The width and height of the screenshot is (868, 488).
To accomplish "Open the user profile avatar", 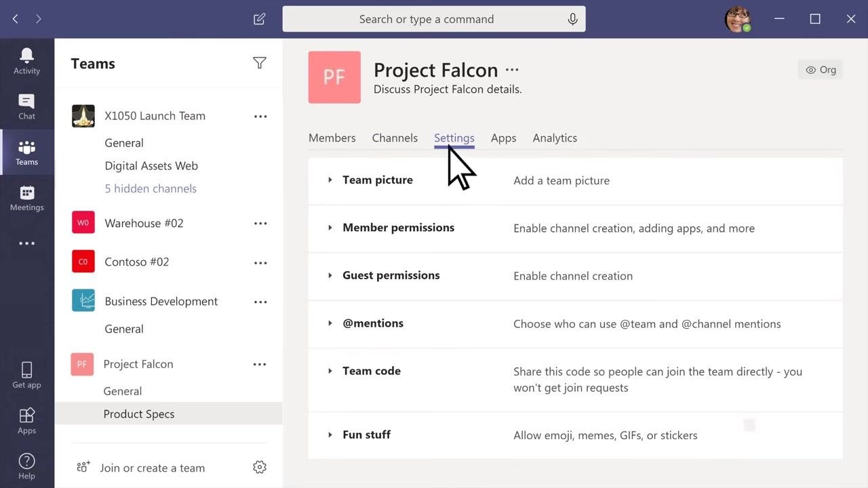I will (x=738, y=19).
